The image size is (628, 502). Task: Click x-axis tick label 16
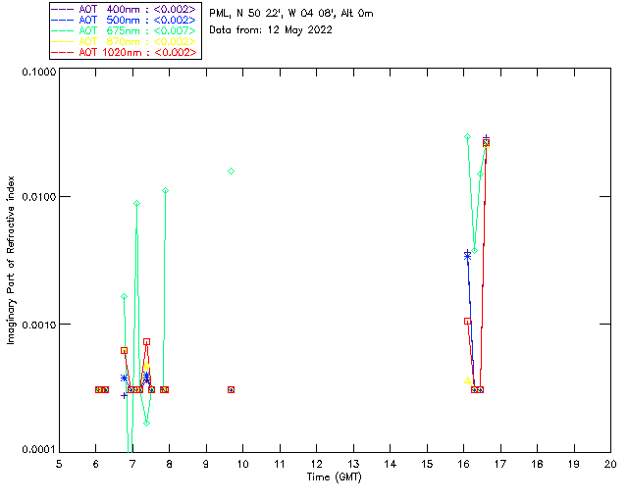coord(464,464)
